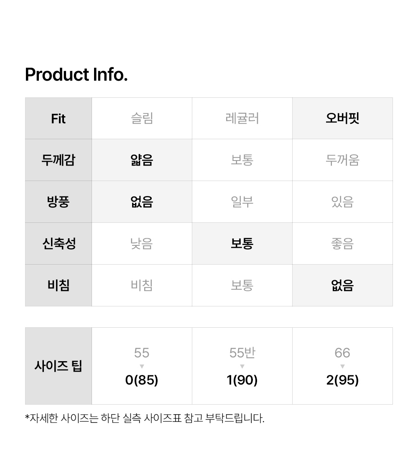
Task: Choose 슬림 in the Fit row
Action: 142,118
